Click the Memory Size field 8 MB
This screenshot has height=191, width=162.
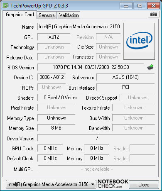56,128
